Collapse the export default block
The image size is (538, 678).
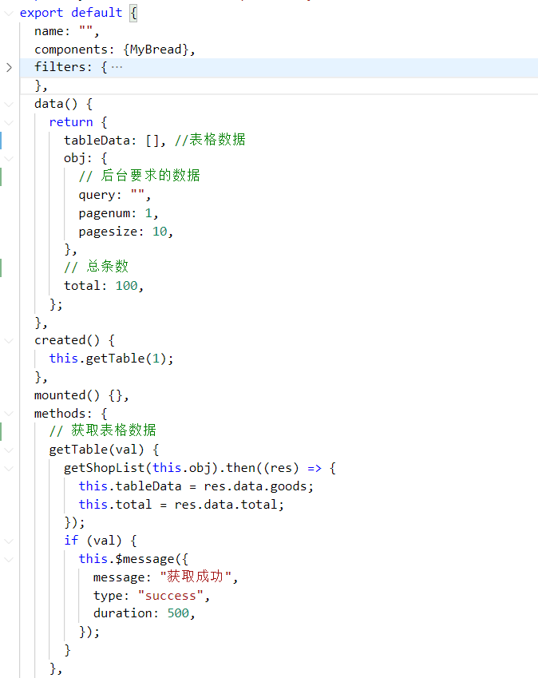point(9,13)
